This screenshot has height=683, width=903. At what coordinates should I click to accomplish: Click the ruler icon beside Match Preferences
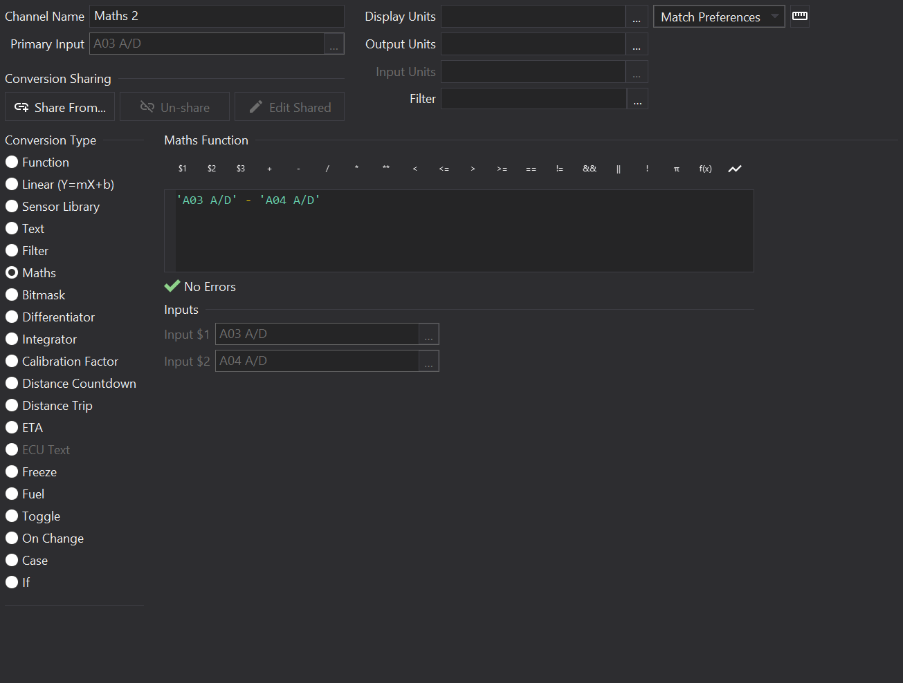tap(799, 16)
